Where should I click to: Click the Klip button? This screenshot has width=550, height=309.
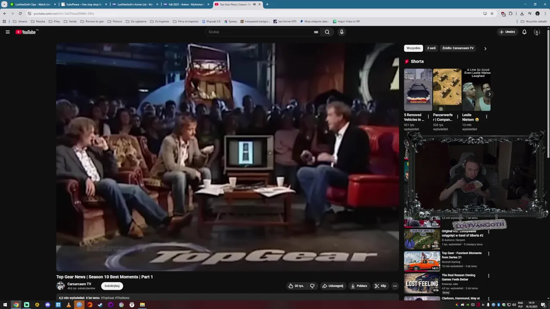point(380,286)
